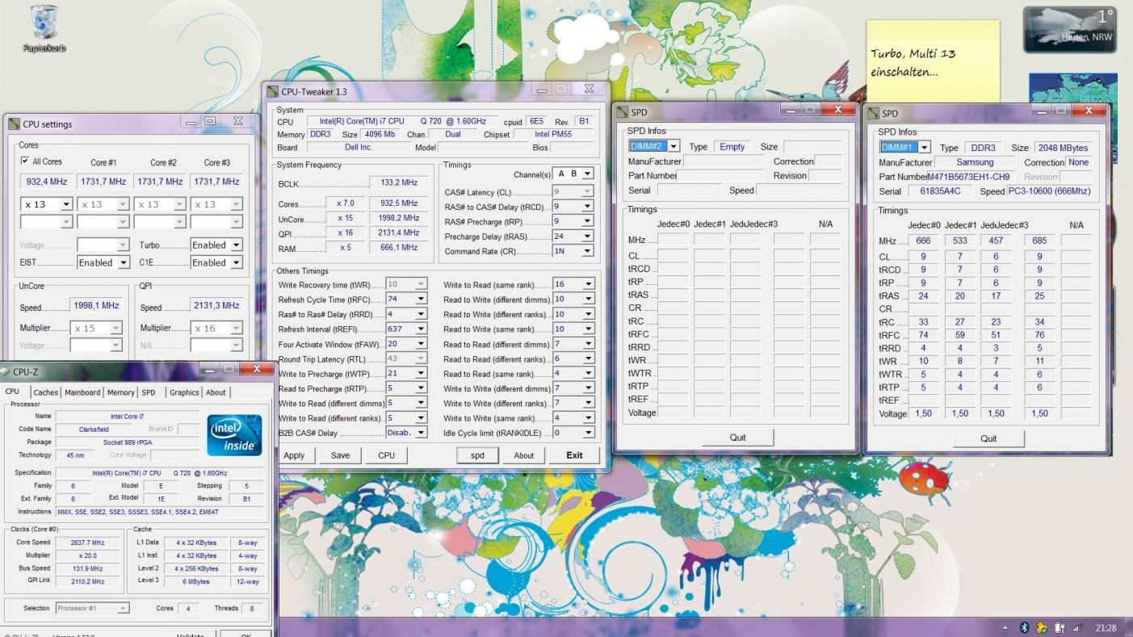
Task: Click the CPU-Tweaker 1.3 title bar icon
Action: point(273,92)
